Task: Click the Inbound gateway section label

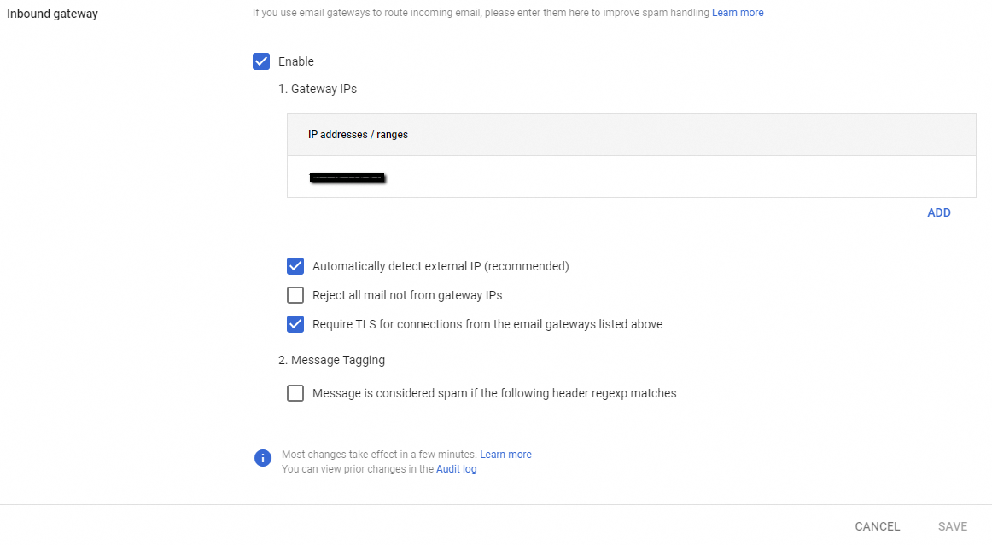Action: 52,14
